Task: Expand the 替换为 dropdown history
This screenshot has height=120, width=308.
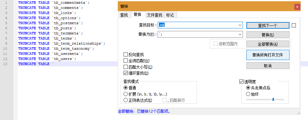Action: [240, 34]
